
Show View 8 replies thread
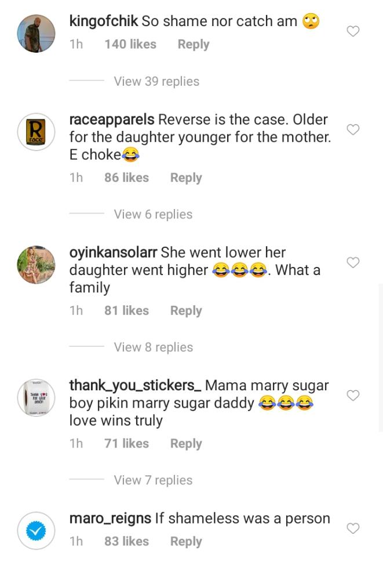pos(153,347)
